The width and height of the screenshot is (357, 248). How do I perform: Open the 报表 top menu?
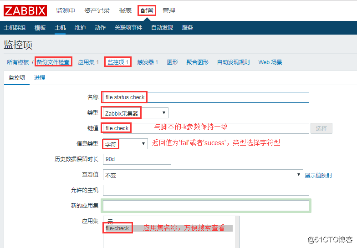coord(125,11)
